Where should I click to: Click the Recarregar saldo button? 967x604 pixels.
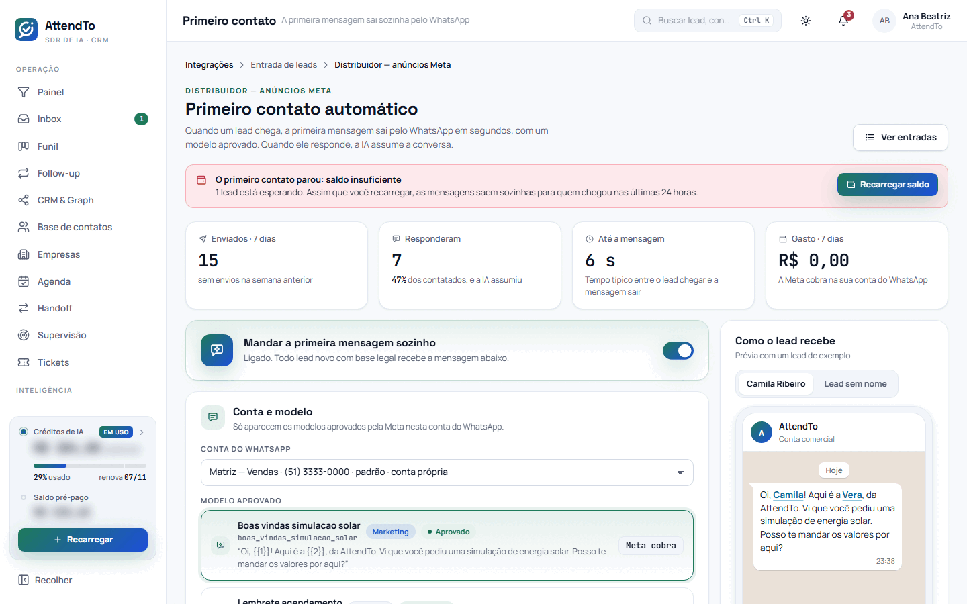[x=888, y=185]
